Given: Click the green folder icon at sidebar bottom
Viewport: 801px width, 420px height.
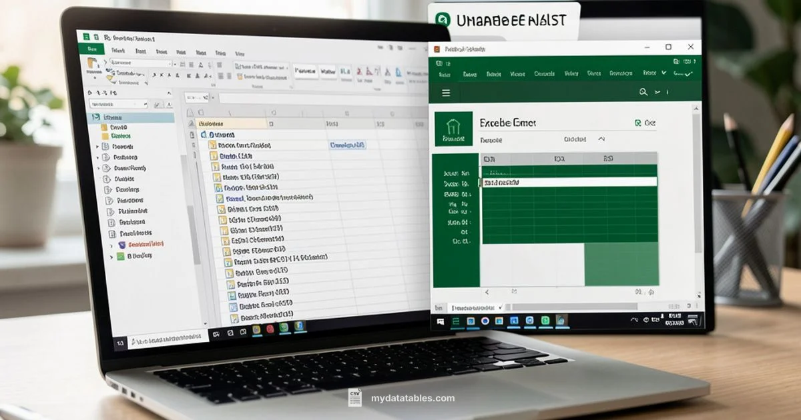Looking at the screenshot, I should (121, 255).
